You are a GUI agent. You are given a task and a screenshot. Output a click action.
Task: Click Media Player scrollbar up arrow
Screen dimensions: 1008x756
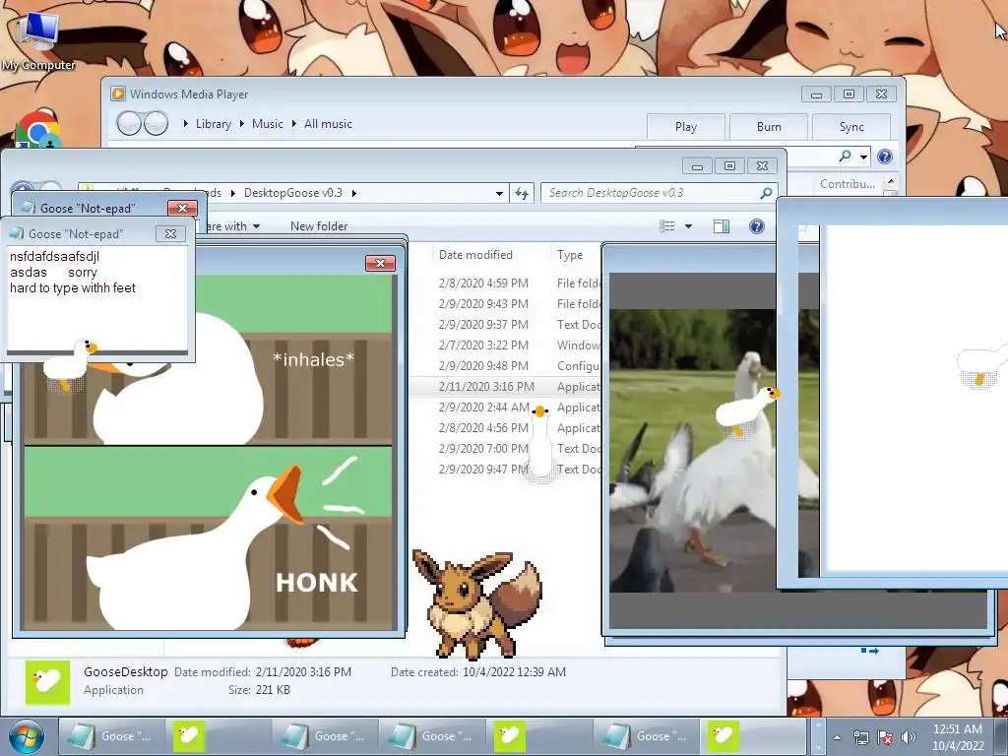click(891, 182)
